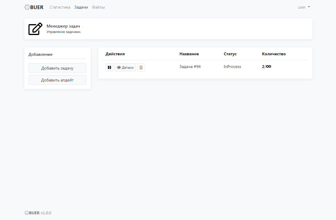The height and width of the screenshot is (220, 336).
Task: Click the Добавление panel title
Action: [40, 54]
